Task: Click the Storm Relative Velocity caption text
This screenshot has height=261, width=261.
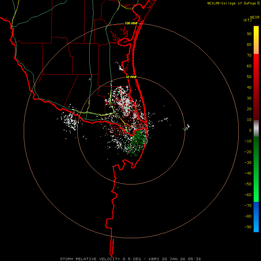Action: (x=130, y=259)
